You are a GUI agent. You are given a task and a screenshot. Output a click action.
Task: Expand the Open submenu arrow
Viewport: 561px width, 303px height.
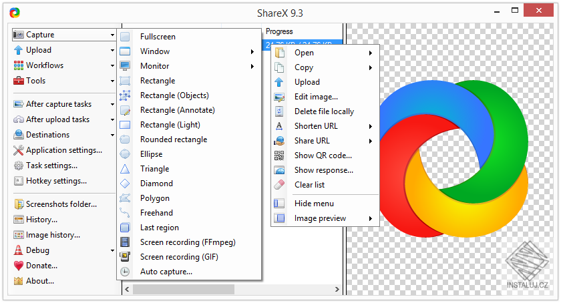[x=371, y=53]
